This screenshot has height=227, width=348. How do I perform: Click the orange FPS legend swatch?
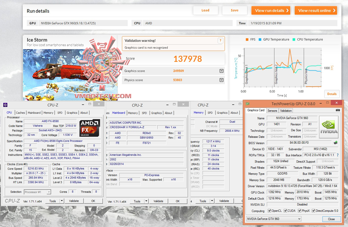[x=247, y=40]
